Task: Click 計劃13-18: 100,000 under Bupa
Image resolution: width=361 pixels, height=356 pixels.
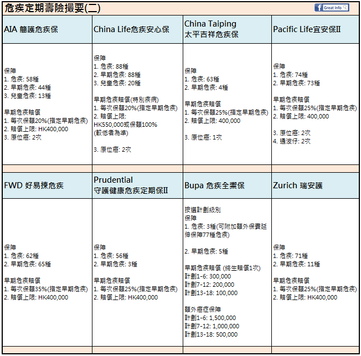Action: point(211,293)
